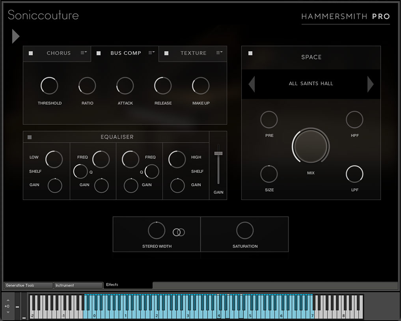The image size is (401, 321).
Task: Click the play triangle below the Soniccouture logo
Action: pyautogui.click(x=15, y=36)
